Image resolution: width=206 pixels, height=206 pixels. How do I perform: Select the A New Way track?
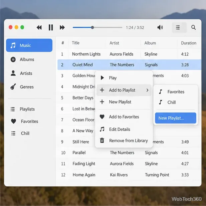pos(83,131)
